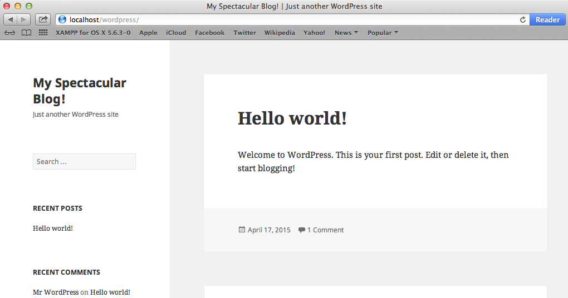Image resolution: width=568 pixels, height=298 pixels.
Task: Open the Hello world! post title
Action: point(292,118)
